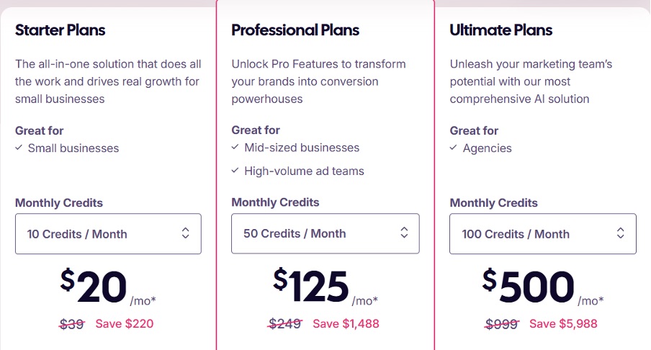This screenshot has height=350, width=651.
Task: Open the 10 Credits / Month dropdown
Action: tap(108, 234)
